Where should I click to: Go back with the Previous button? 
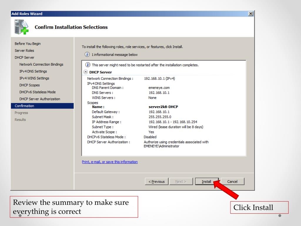coord(157,181)
